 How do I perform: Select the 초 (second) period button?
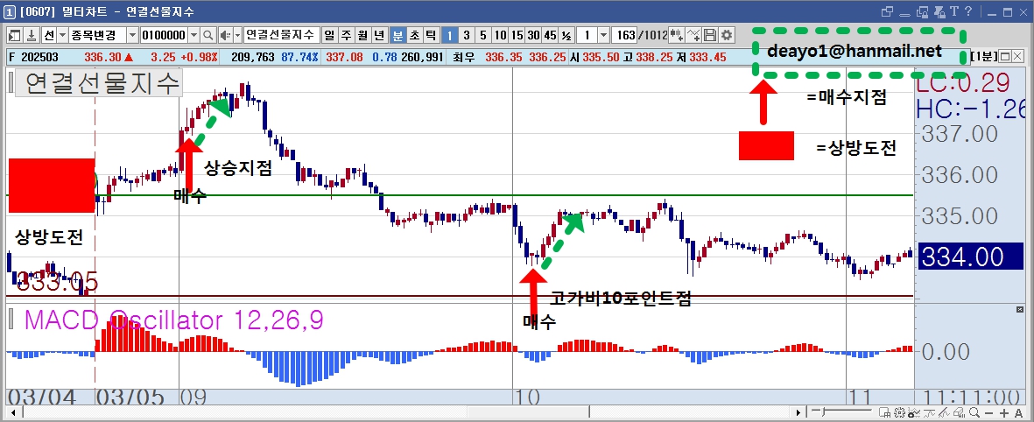[414, 35]
